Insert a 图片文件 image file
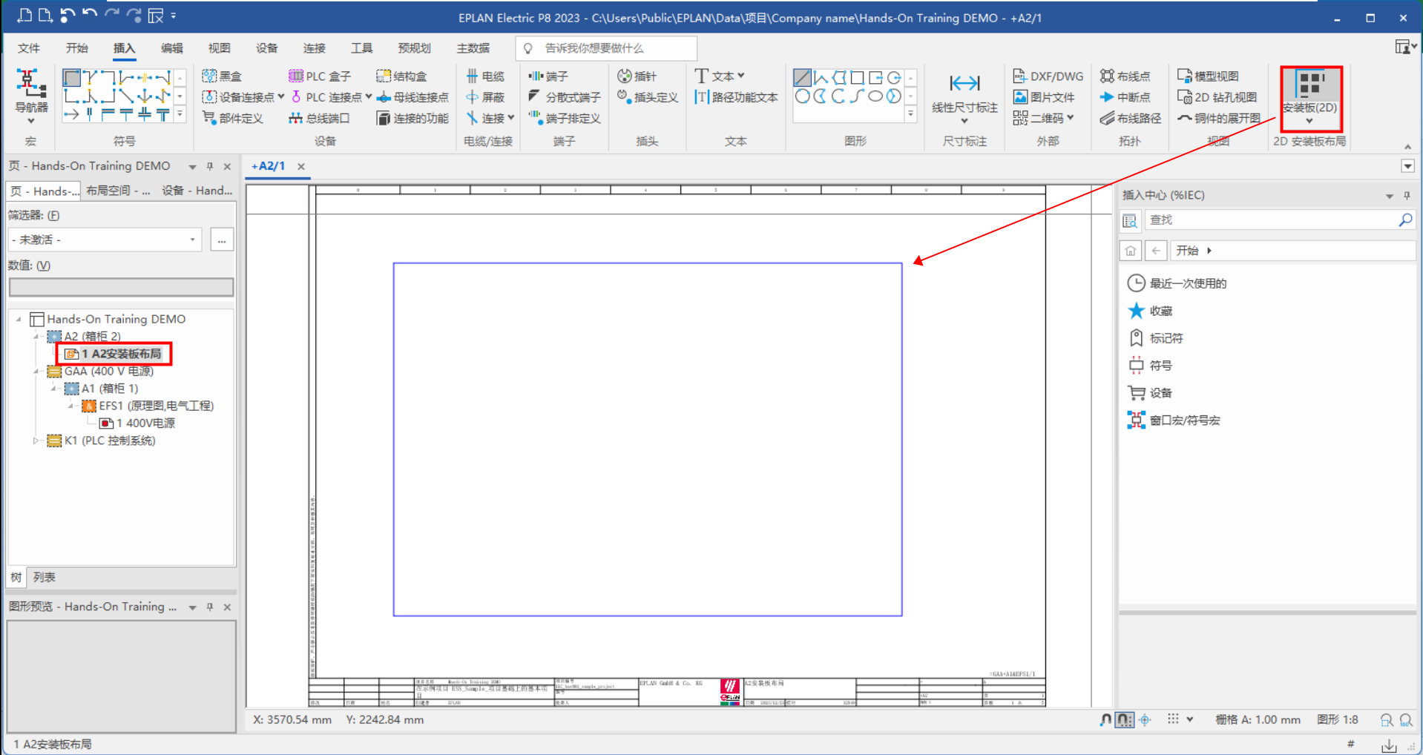 click(x=1044, y=97)
